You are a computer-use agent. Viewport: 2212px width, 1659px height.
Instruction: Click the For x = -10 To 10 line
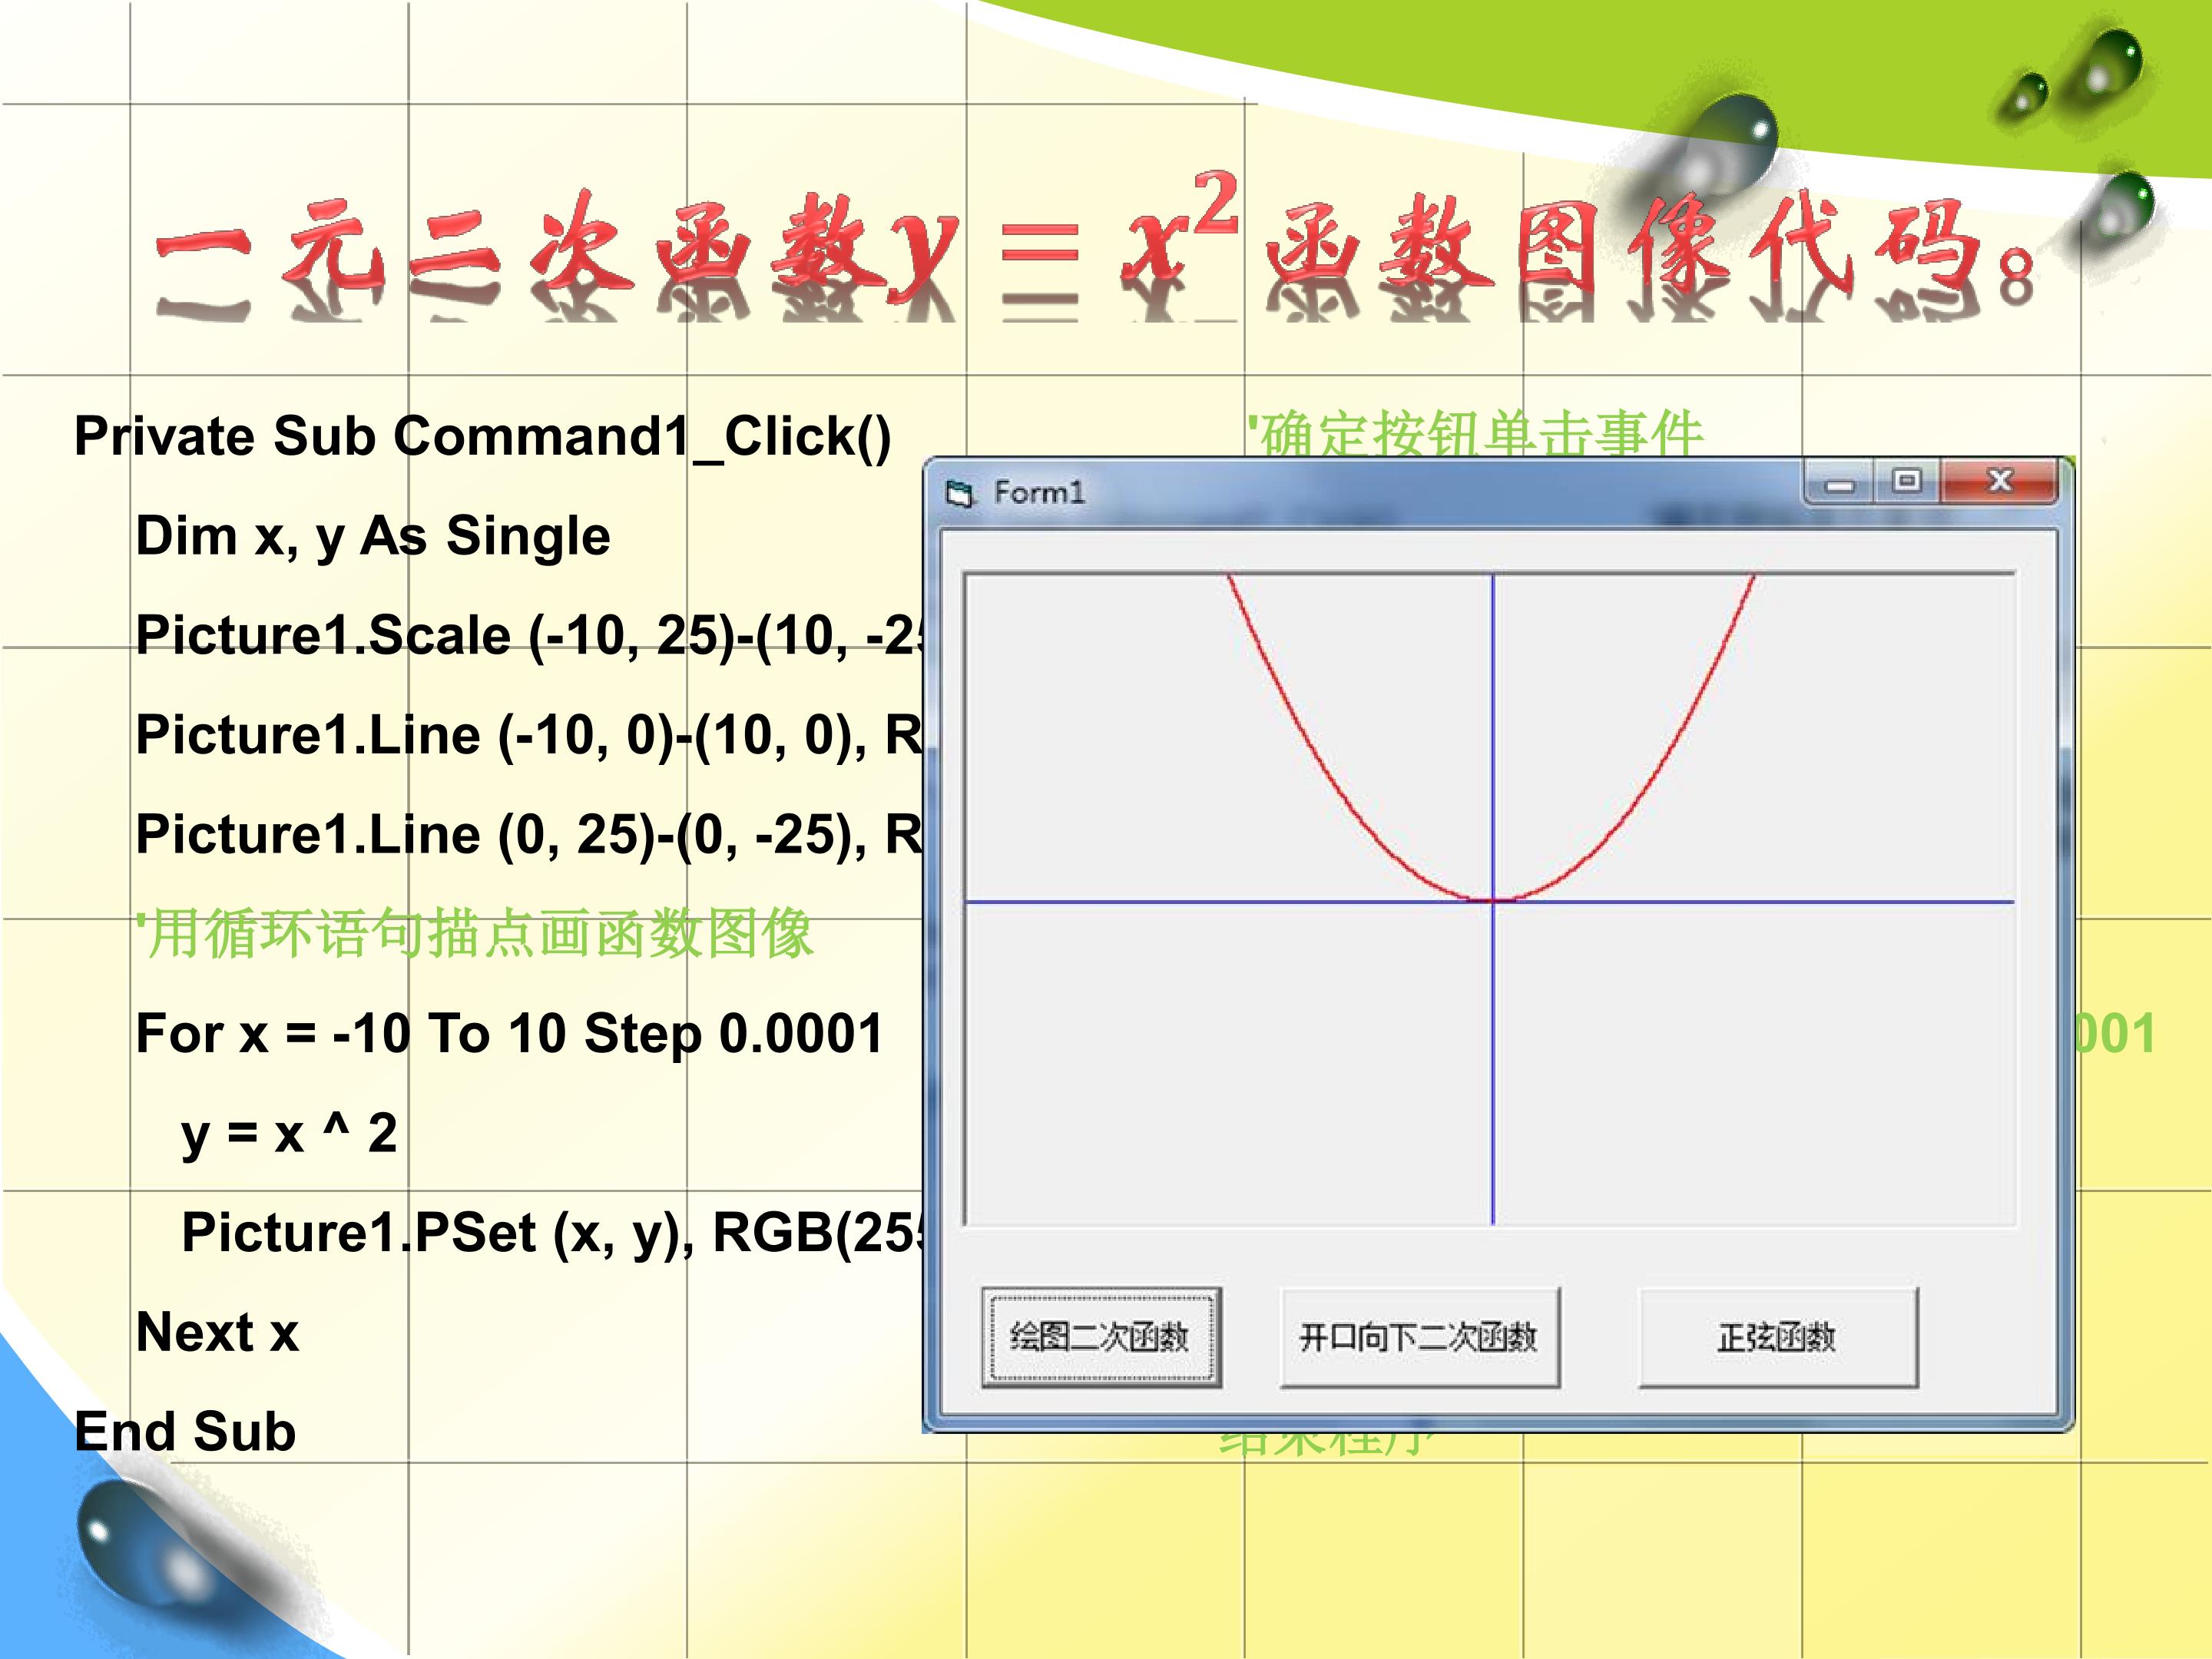tap(510, 1034)
